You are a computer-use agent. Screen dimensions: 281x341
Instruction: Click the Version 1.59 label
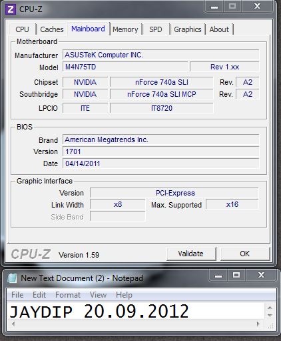79,255
